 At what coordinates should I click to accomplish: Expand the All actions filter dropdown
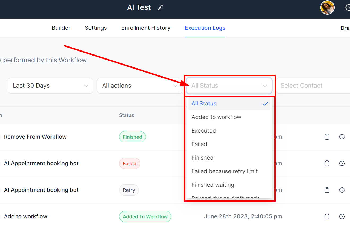point(140,86)
